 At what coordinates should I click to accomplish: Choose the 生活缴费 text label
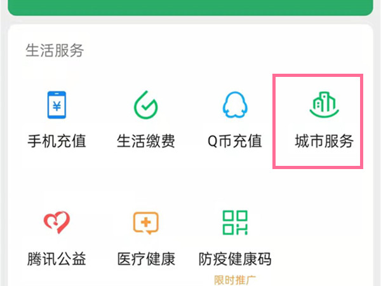coord(146,141)
